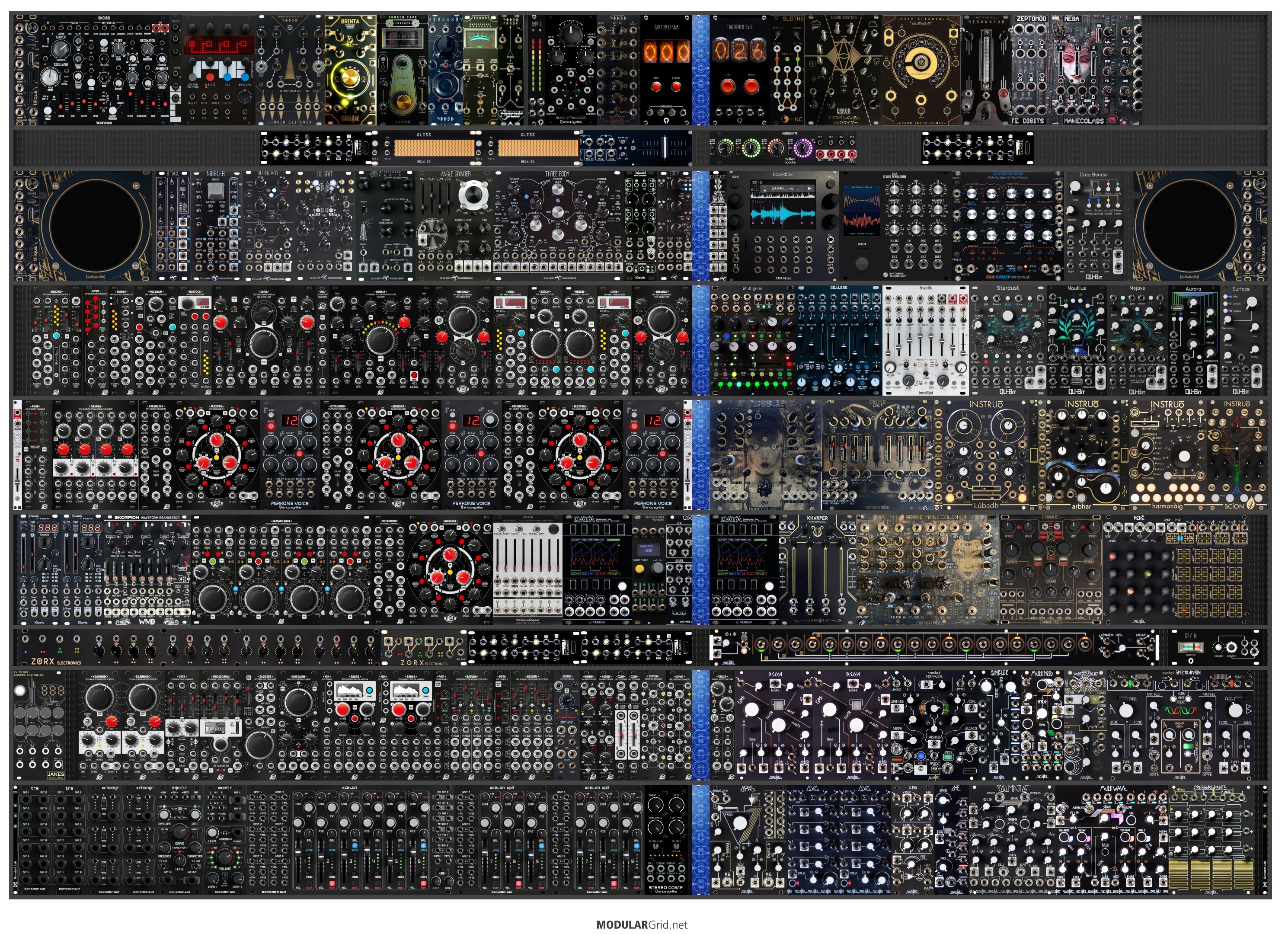
Task: Select the injectr module
Action: coord(179,840)
